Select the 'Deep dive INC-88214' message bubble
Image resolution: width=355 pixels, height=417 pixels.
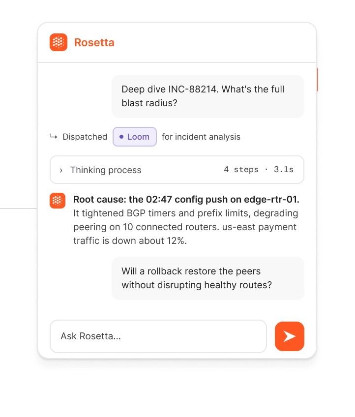point(207,96)
